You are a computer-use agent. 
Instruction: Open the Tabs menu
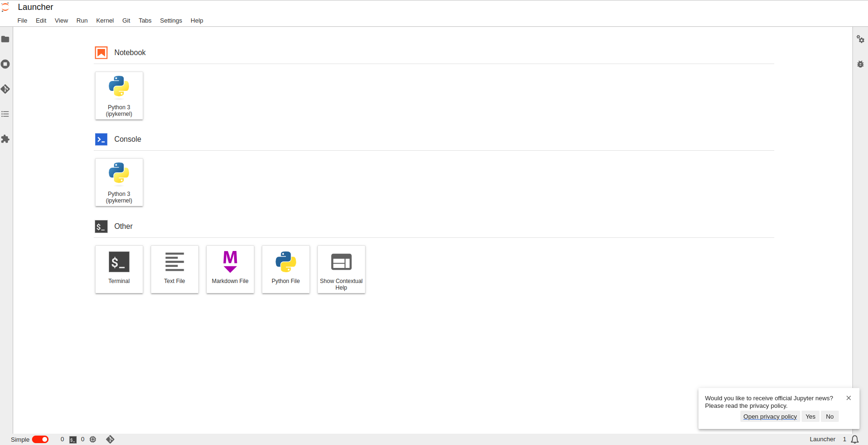click(x=145, y=21)
